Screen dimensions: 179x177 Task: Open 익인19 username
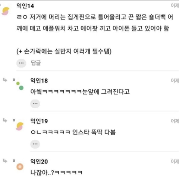(39, 121)
